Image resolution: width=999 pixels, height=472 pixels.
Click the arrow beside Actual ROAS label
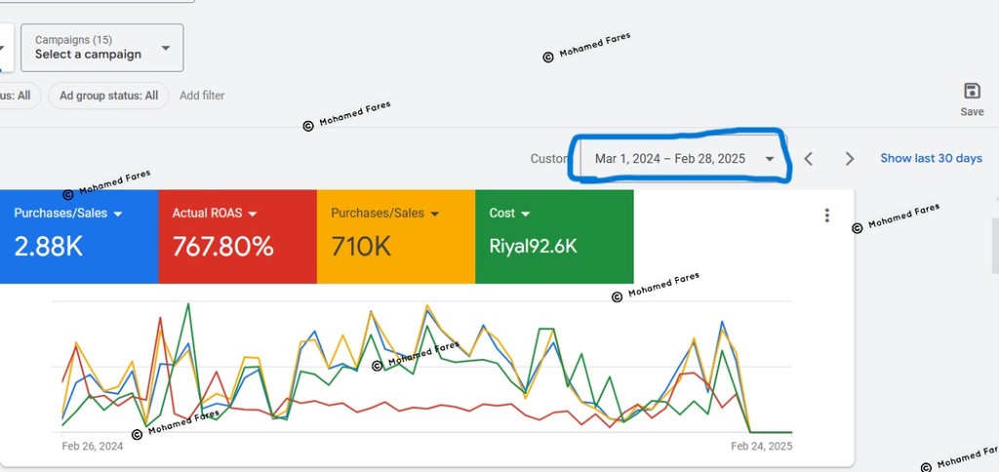tap(252, 214)
